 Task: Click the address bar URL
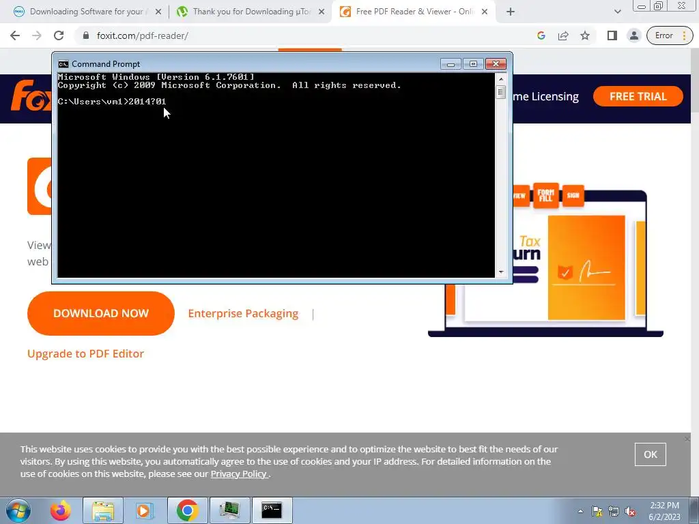(143, 35)
